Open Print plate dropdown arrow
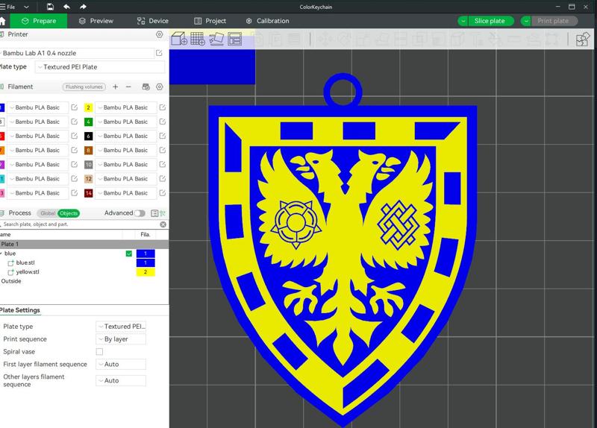Screen dimensions: 597x428 tap(526, 21)
